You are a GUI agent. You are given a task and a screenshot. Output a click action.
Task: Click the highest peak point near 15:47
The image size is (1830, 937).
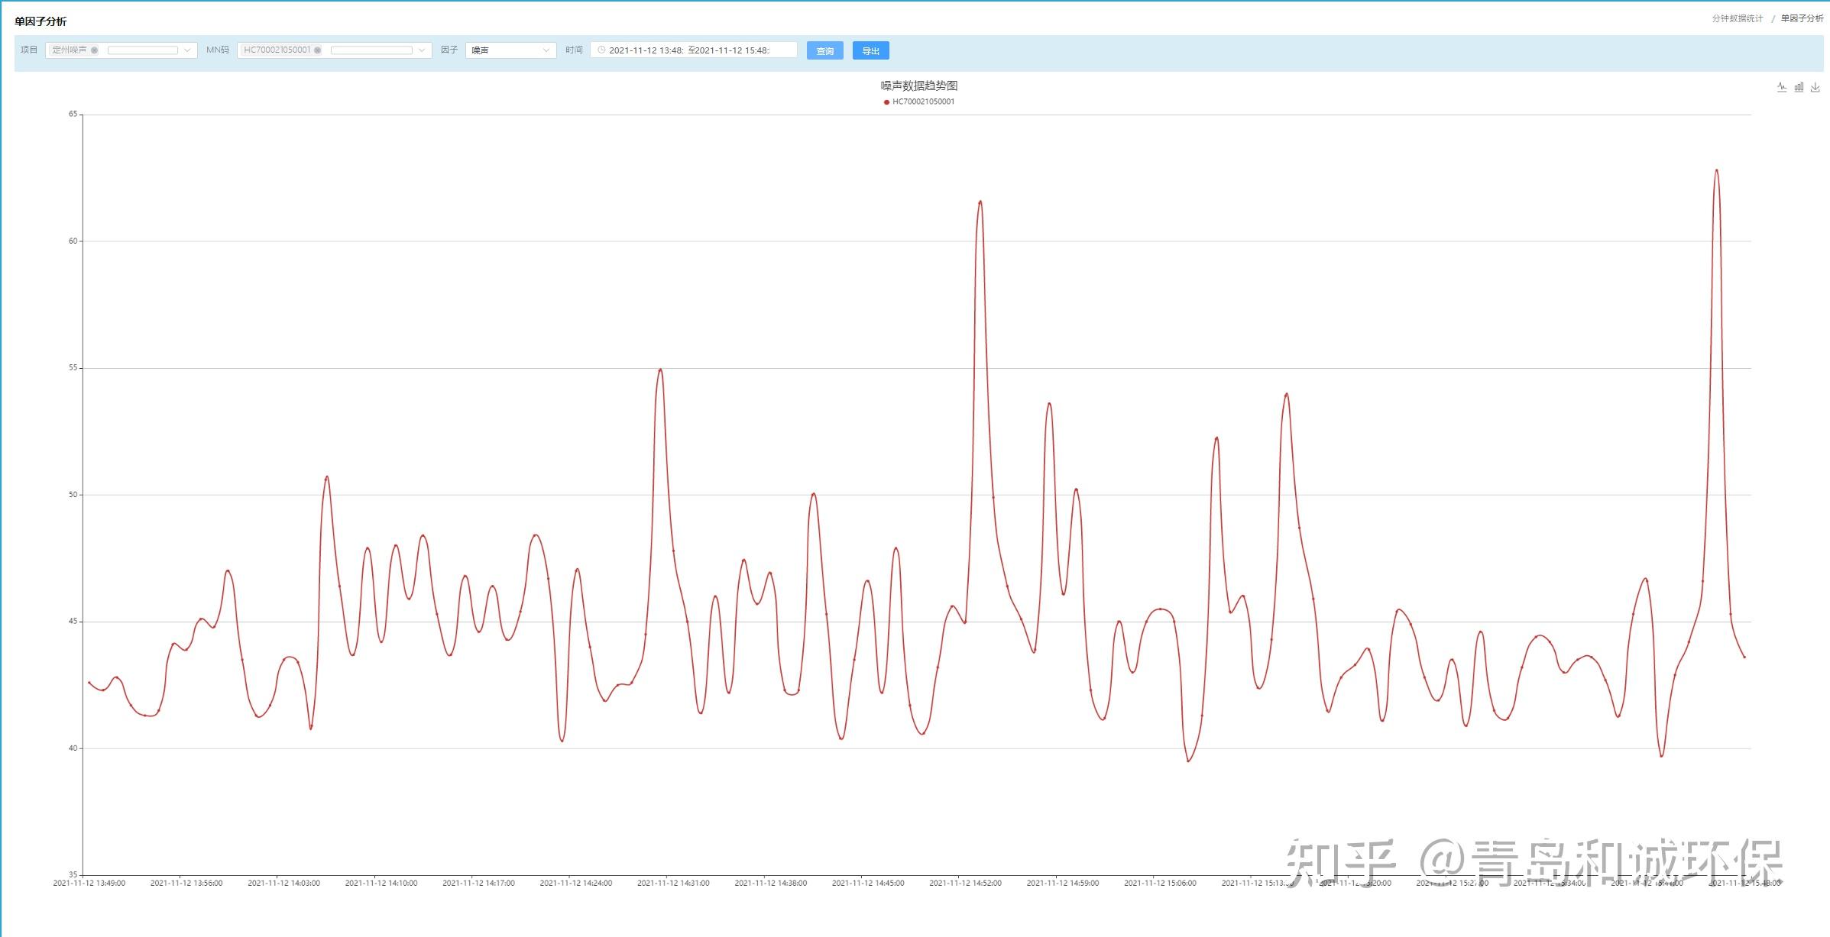[1716, 170]
